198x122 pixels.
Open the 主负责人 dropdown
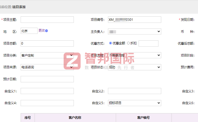pyautogui.click(x=134, y=31)
